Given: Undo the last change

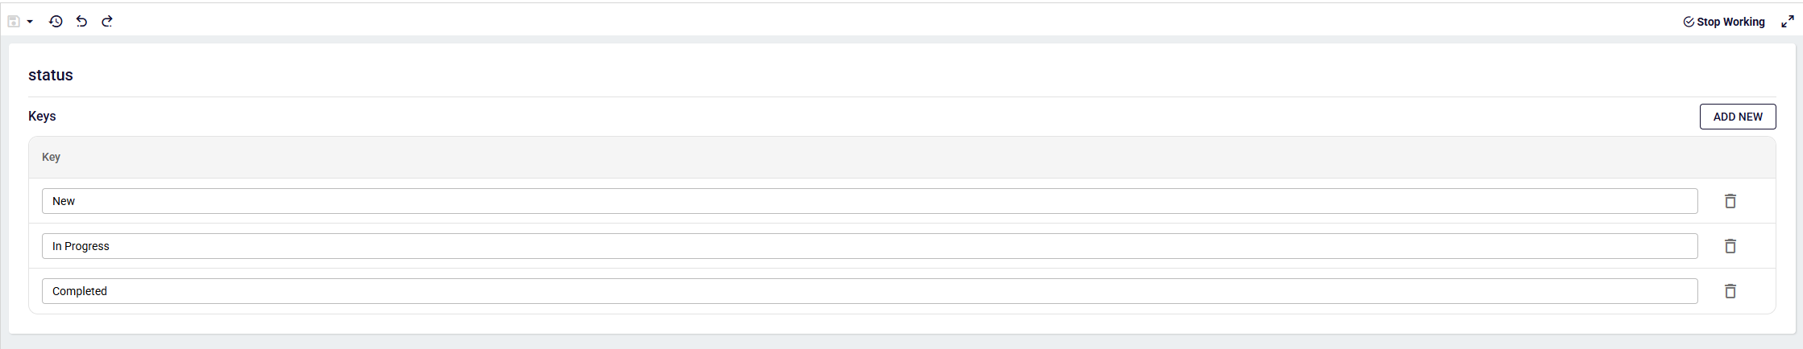Looking at the screenshot, I should coord(81,22).
